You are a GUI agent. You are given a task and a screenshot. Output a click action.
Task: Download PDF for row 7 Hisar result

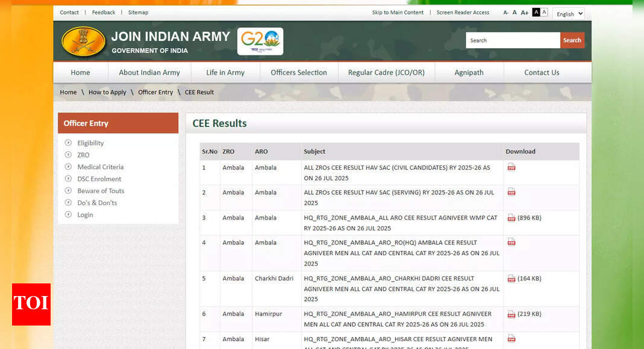pos(511,338)
